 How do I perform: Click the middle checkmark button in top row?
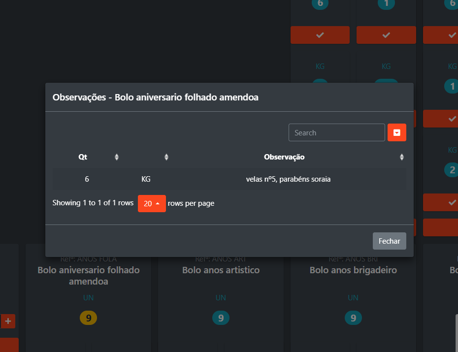[386, 35]
